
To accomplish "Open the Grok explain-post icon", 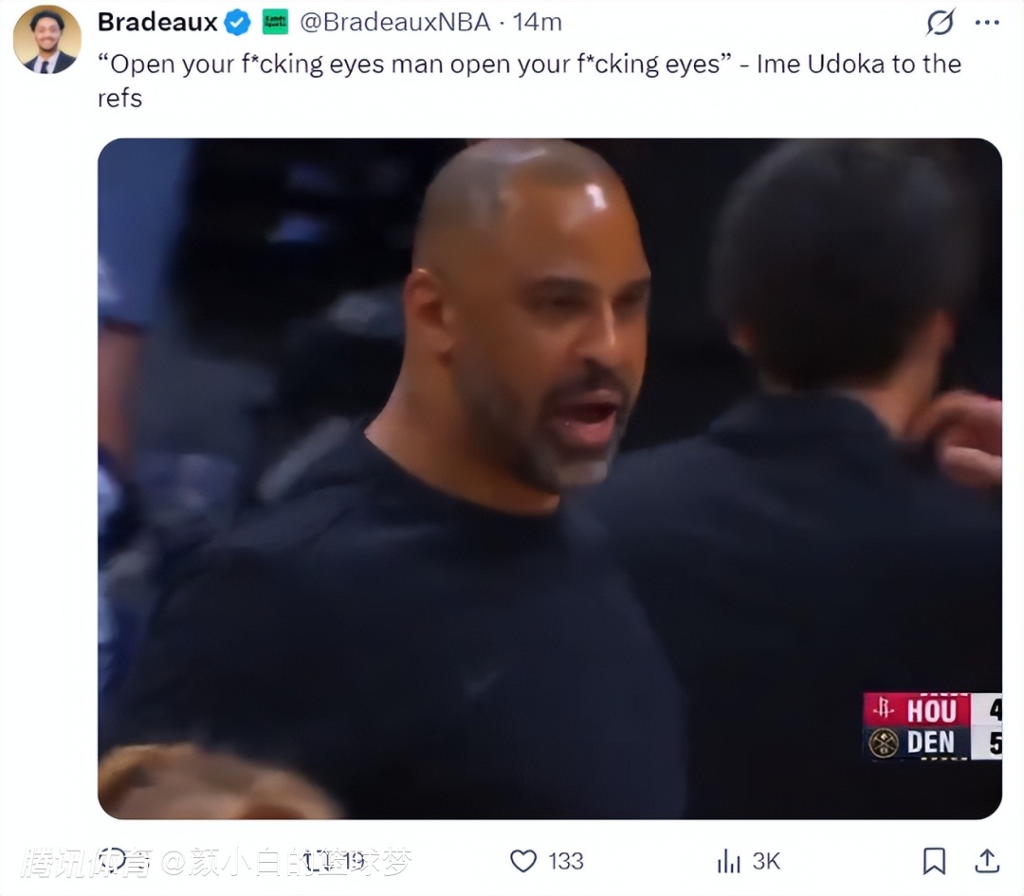I will [x=940, y=22].
